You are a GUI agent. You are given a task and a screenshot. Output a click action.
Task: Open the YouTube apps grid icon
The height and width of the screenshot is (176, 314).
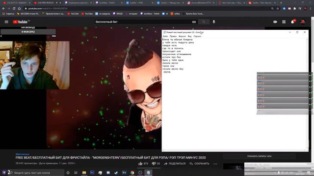[284, 22]
